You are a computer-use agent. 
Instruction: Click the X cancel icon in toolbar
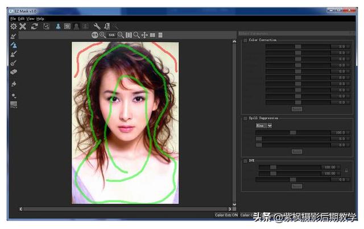23,26
